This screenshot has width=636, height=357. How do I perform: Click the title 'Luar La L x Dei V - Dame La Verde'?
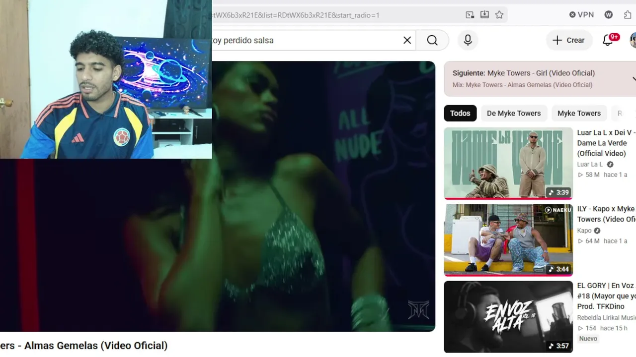coord(606,143)
